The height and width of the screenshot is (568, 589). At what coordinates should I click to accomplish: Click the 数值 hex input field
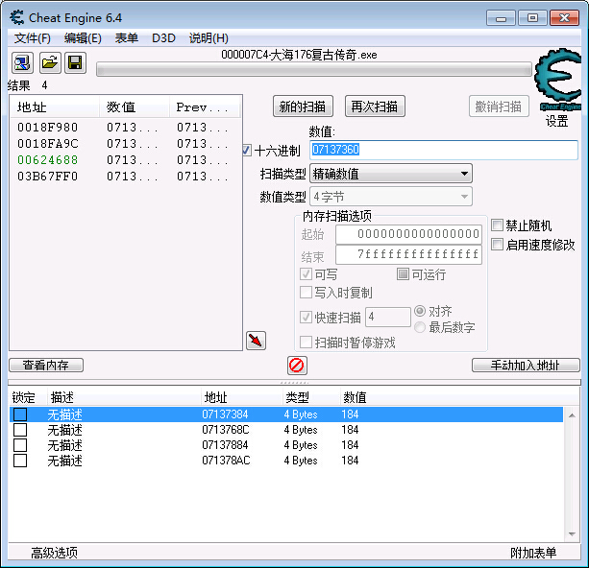[x=442, y=151]
